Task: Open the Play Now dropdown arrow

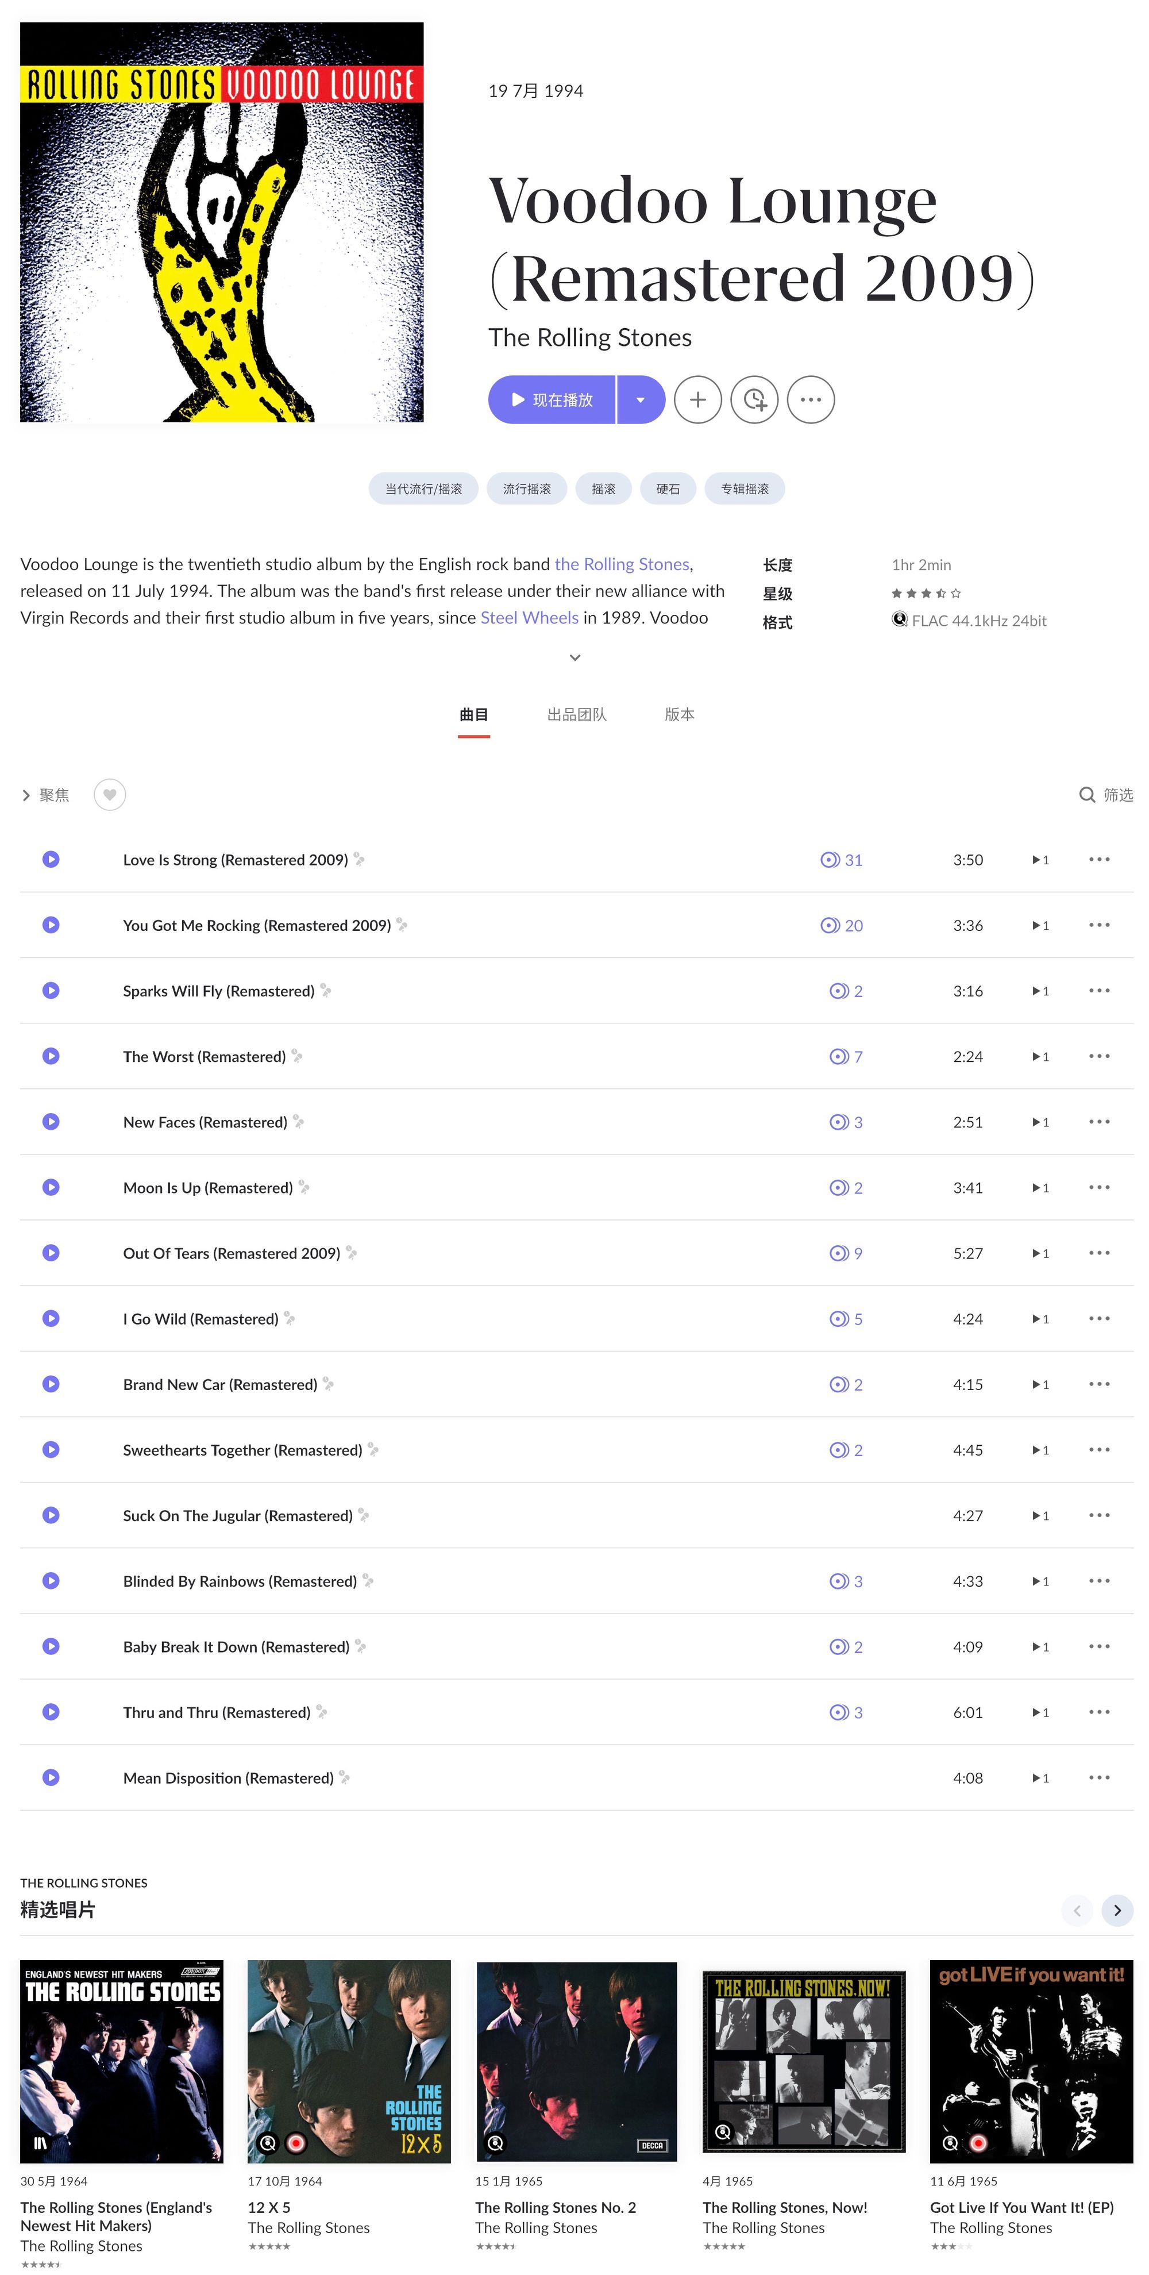Action: (641, 399)
